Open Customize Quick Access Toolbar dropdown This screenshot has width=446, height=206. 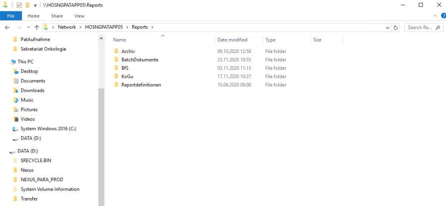point(35,5)
